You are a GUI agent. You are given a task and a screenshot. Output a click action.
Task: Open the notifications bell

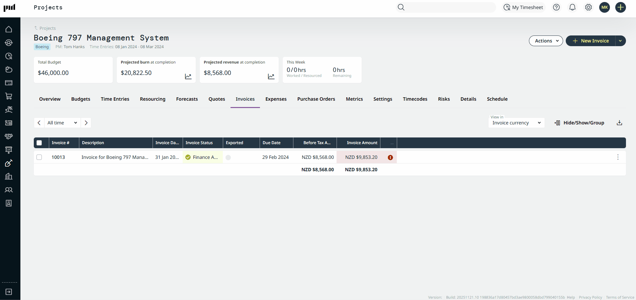tap(572, 7)
